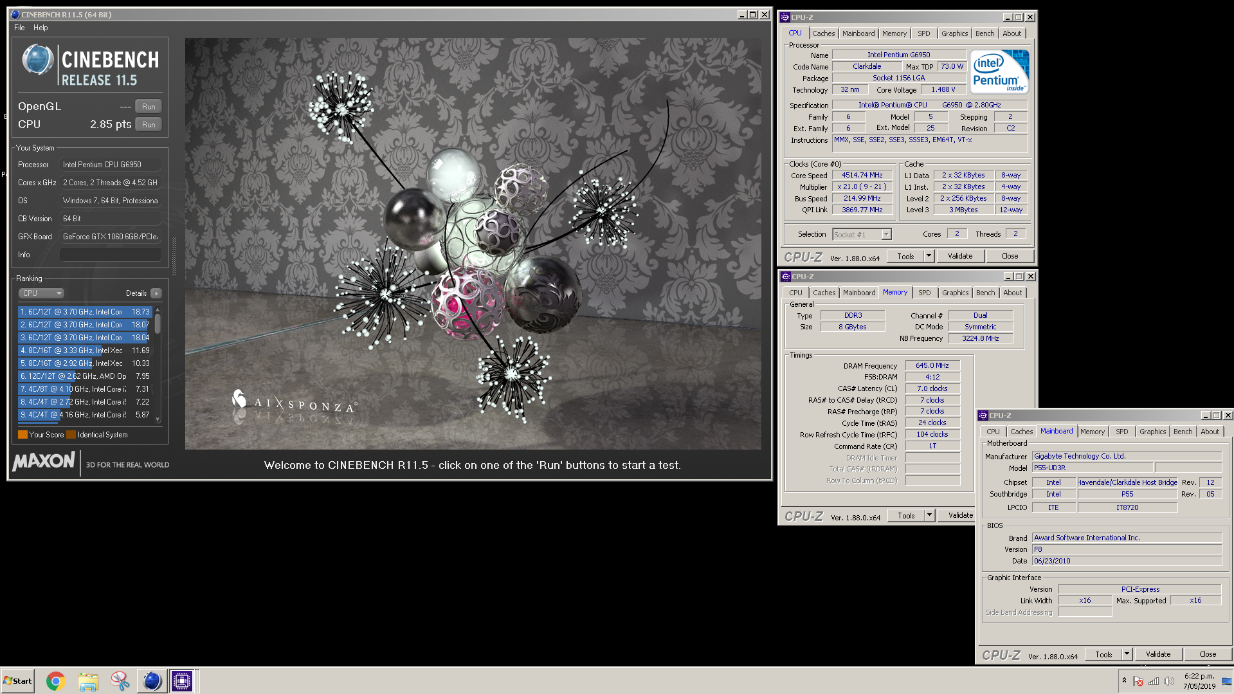Image resolution: width=1234 pixels, height=694 pixels.
Task: Switch to Mainboard tab in top CPU-Z window
Action: coord(858,33)
